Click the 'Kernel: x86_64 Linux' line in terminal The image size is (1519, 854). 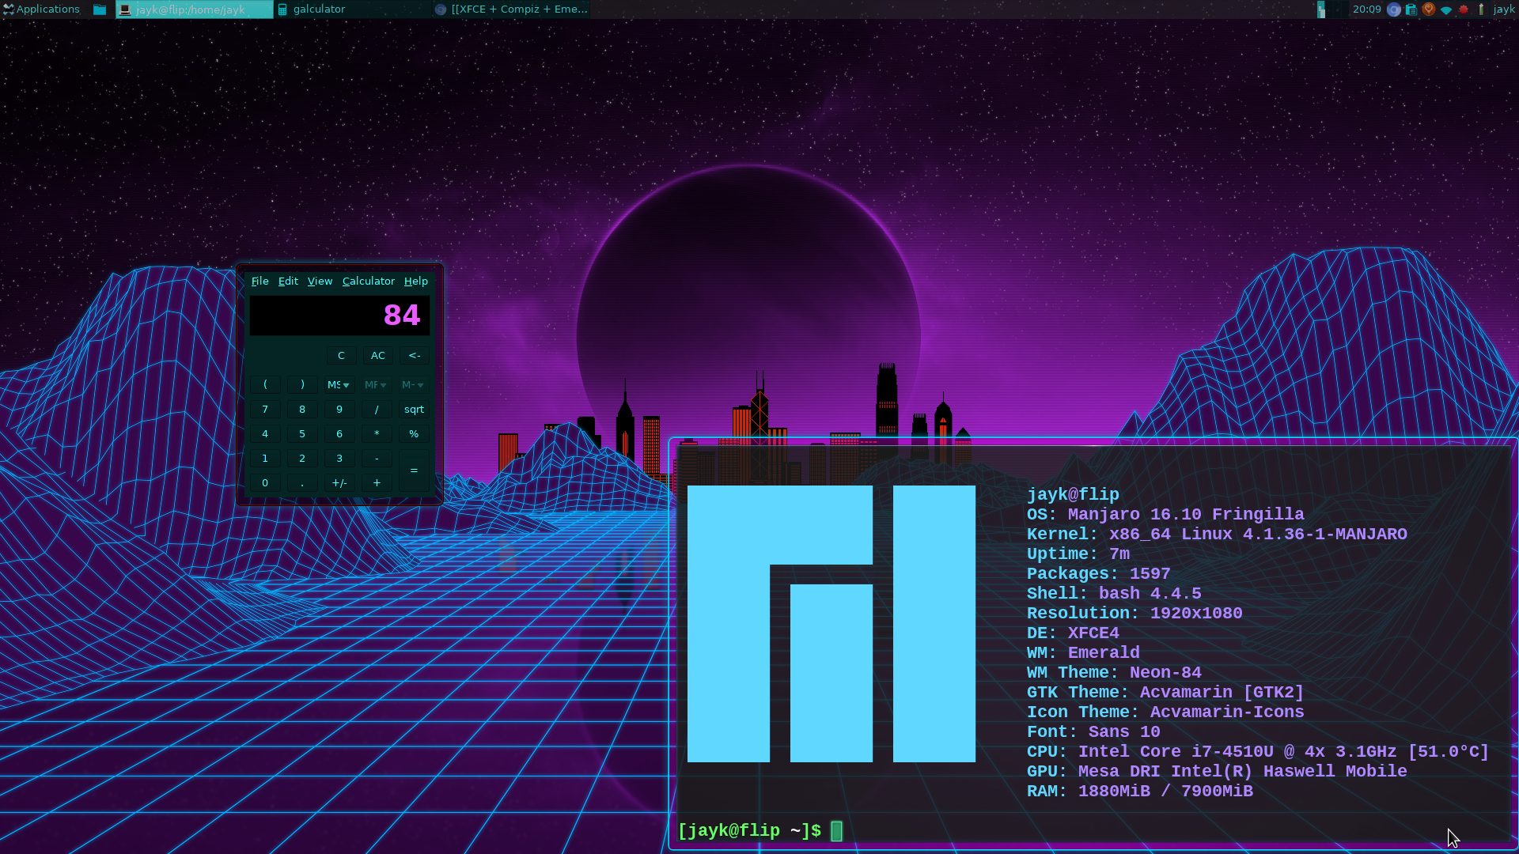point(1217,534)
